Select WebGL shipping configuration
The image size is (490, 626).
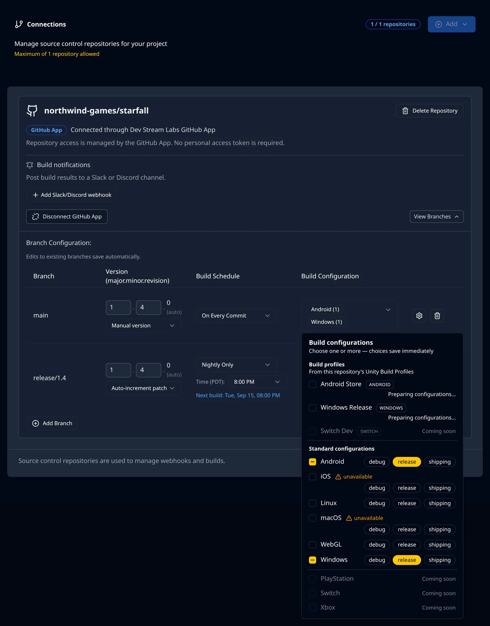point(439,544)
